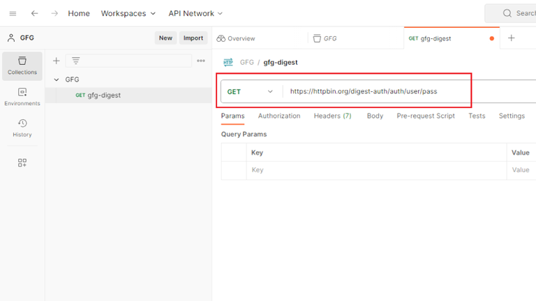Click the Import button
The height and width of the screenshot is (301, 536).
point(193,38)
